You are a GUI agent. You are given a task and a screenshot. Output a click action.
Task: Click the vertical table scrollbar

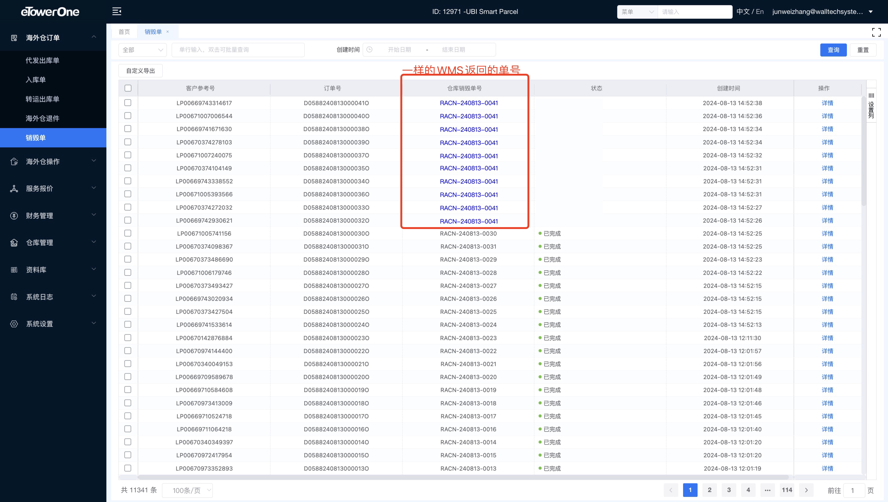pos(864,152)
